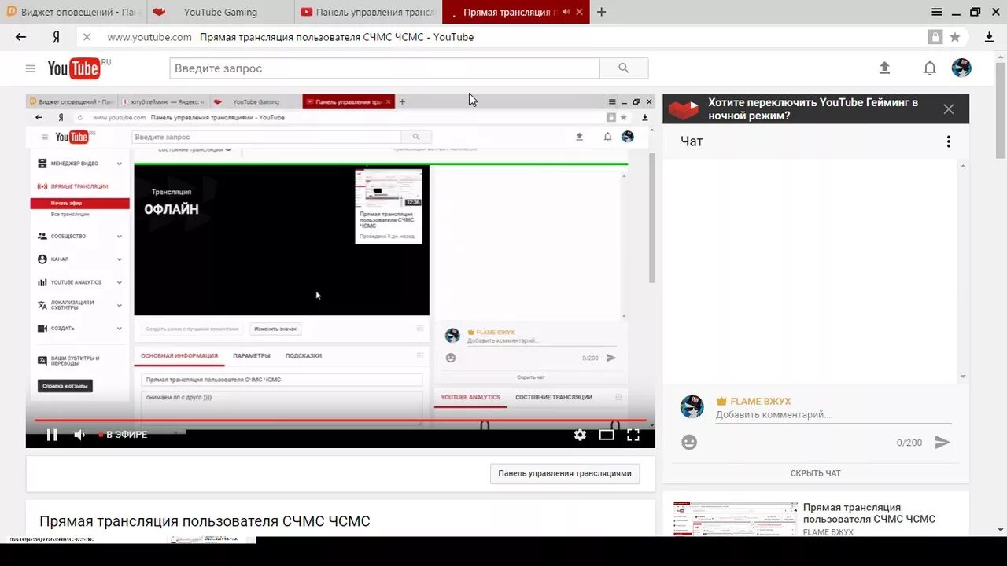The image size is (1007, 566).
Task: Click the 'Панель управления трансляциями' button
Action: point(565,473)
